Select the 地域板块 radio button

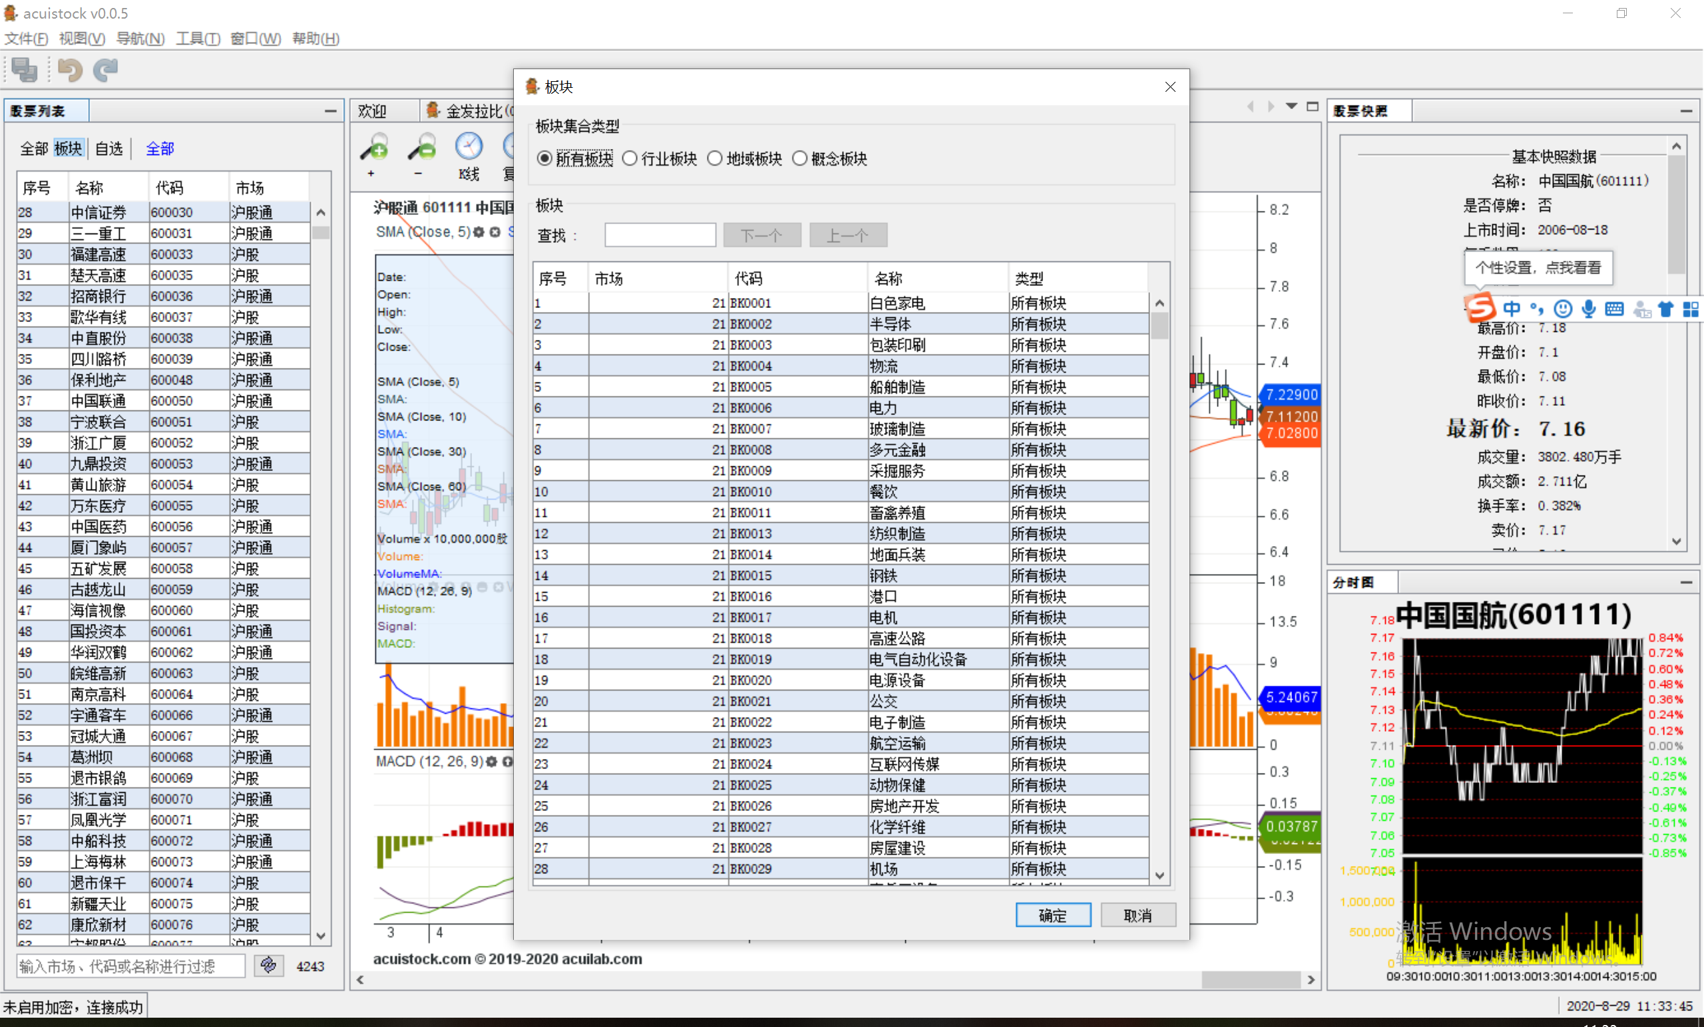714,159
